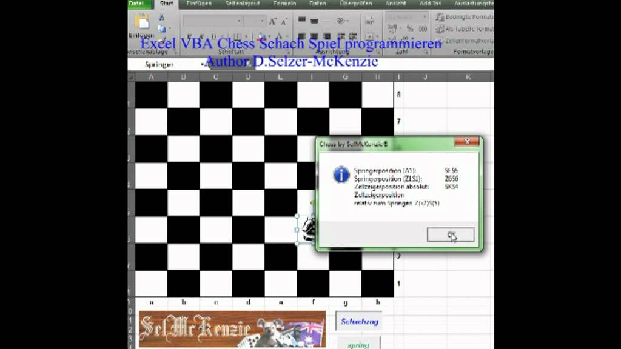This screenshot has height=349, width=621.
Task: Click the Springer name box field
Action: click(x=163, y=64)
